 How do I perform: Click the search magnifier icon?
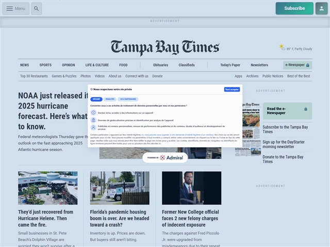coord(37,9)
